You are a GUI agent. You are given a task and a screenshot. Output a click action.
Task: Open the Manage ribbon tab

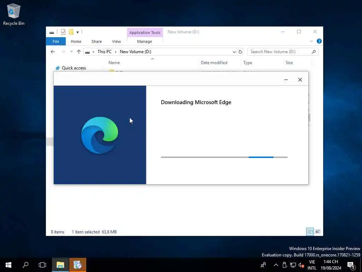pyautogui.click(x=145, y=41)
